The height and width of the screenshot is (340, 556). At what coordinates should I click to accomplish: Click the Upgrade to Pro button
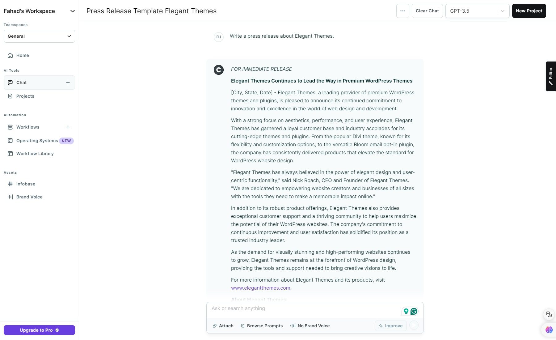pyautogui.click(x=39, y=330)
